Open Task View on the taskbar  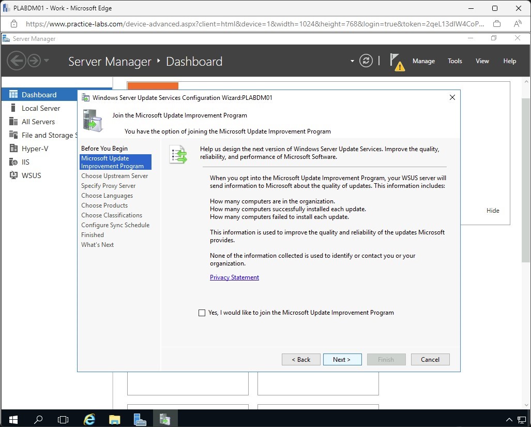click(x=63, y=419)
